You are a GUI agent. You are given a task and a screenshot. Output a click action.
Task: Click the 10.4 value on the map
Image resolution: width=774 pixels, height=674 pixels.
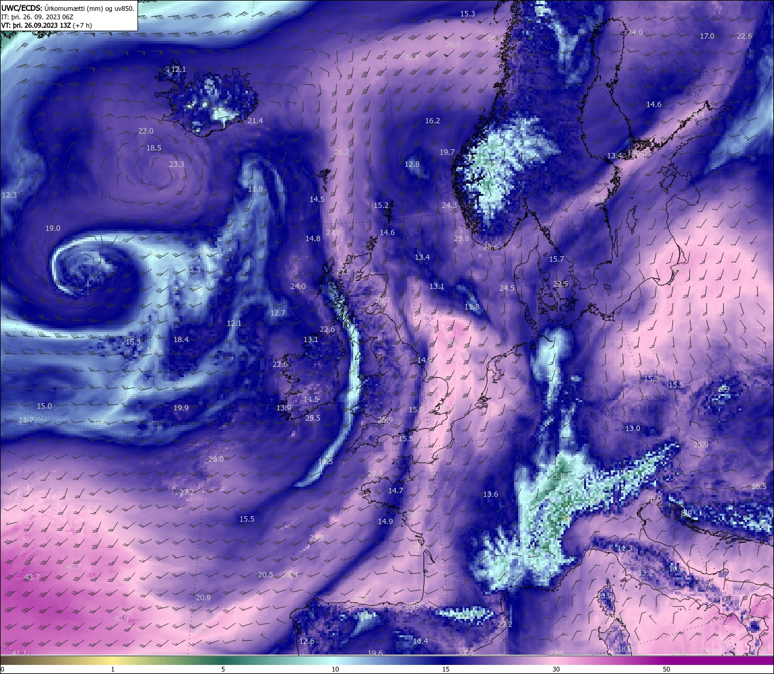[420, 641]
